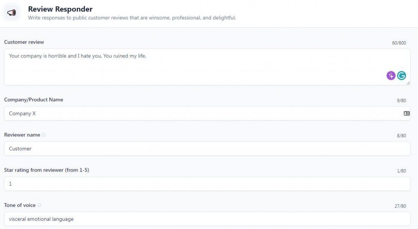Click the resize handle of Customer review textarea

tap(408, 83)
